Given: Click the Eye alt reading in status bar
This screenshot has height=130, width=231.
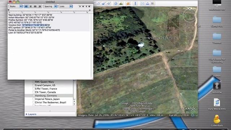Looking at the screenshot, I should (x=179, y=115).
